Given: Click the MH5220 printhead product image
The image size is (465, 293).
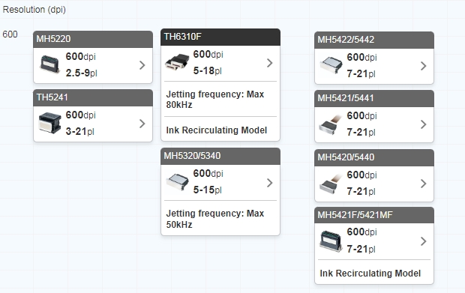Looking at the screenshot, I should click(49, 64).
